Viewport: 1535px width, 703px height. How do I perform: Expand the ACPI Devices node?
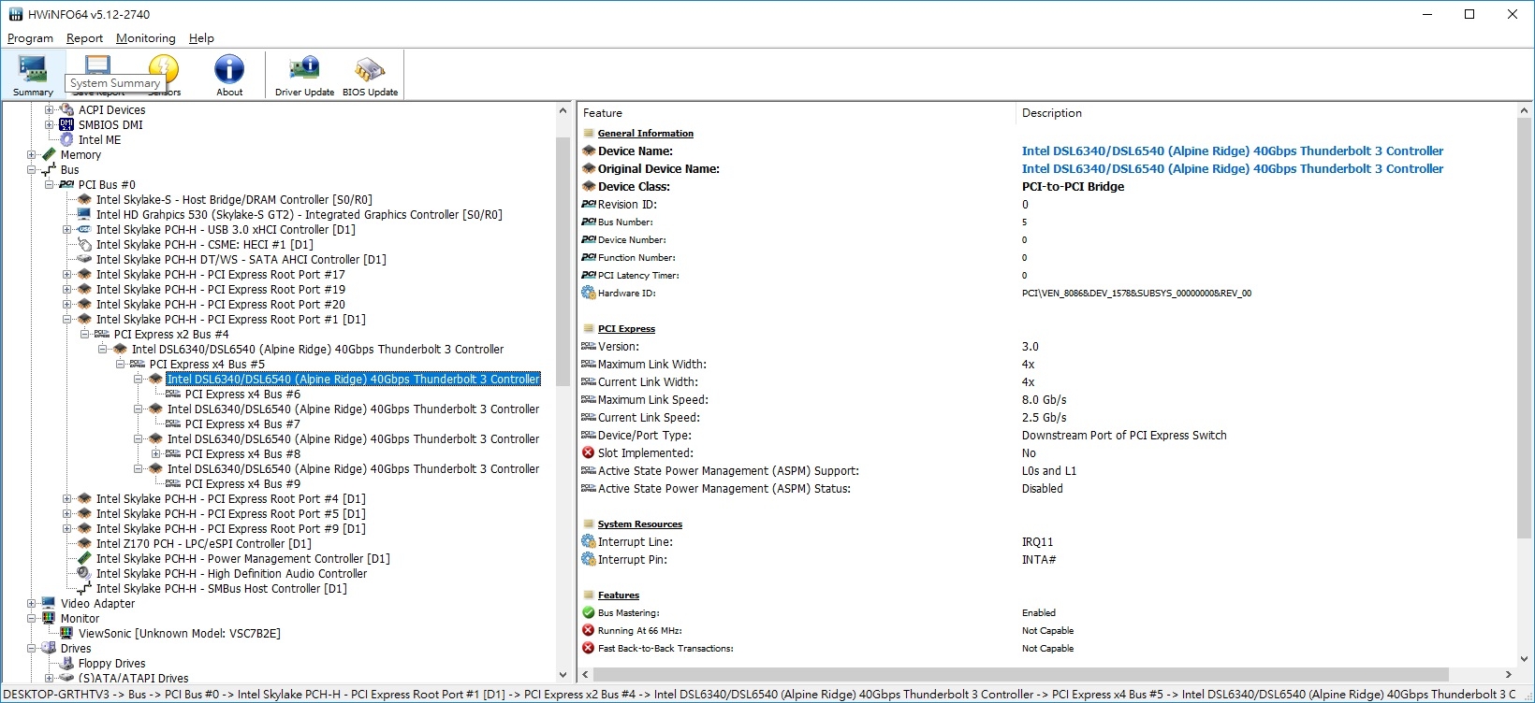pyautogui.click(x=49, y=110)
